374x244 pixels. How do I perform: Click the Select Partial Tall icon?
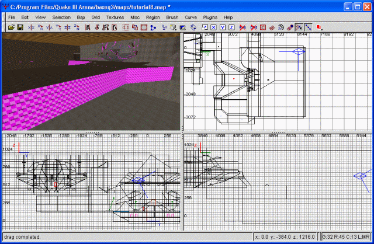pos(105,27)
